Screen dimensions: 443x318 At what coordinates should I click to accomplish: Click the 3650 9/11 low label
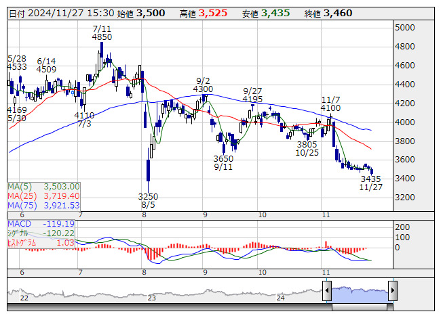pyautogui.click(x=223, y=162)
